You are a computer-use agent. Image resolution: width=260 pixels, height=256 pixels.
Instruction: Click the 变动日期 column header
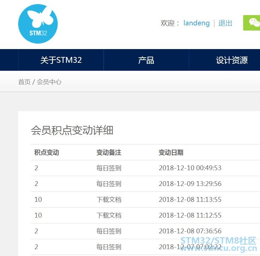click(171, 152)
